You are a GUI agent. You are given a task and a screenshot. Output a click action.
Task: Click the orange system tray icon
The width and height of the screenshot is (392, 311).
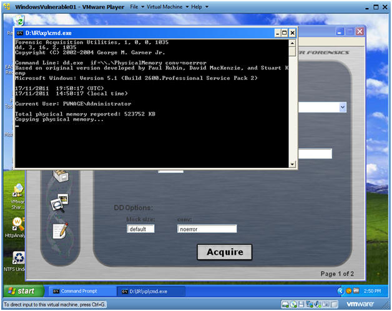(348, 291)
